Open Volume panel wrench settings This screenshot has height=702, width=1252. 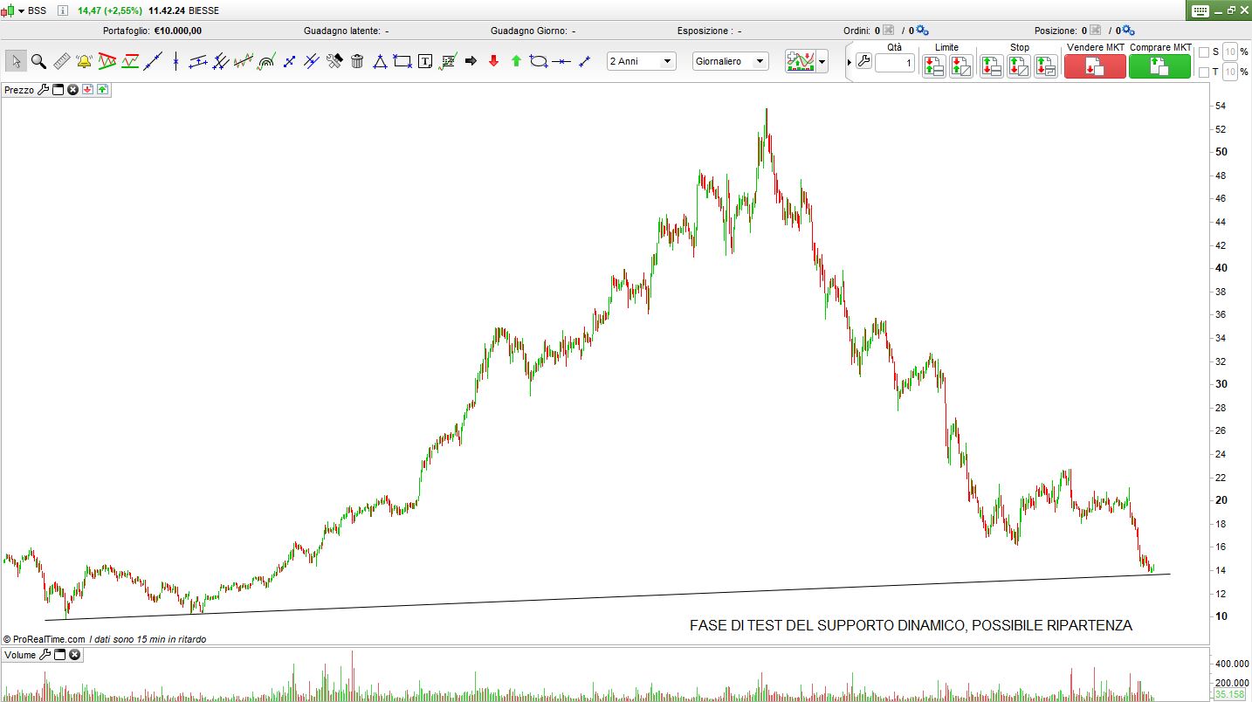coord(45,654)
